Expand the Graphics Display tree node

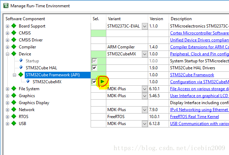(7, 103)
